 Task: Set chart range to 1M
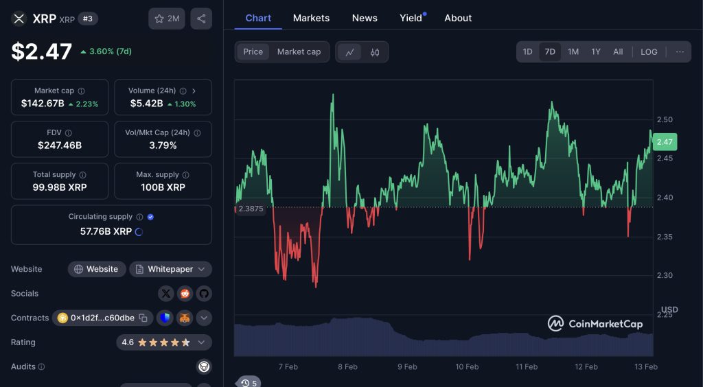573,52
